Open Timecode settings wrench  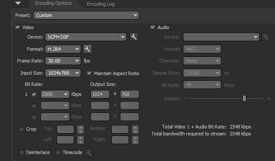tap(89, 152)
